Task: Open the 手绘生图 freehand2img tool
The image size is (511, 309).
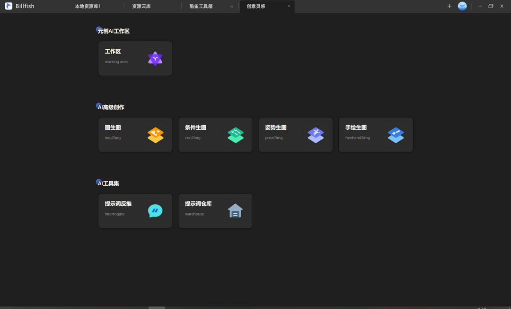Action: pos(376,135)
